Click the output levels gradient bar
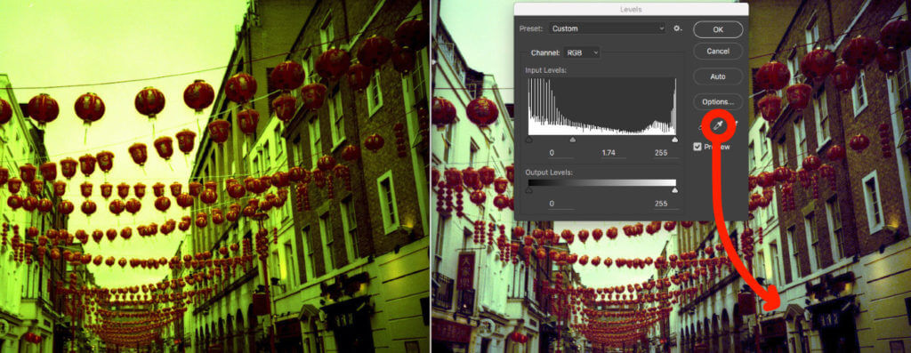911x353 pixels. 602,183
